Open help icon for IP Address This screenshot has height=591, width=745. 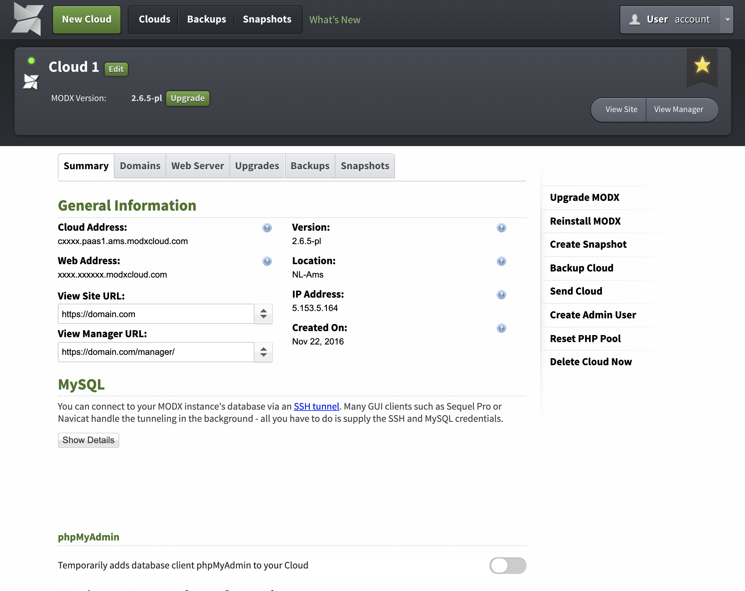tap(501, 295)
